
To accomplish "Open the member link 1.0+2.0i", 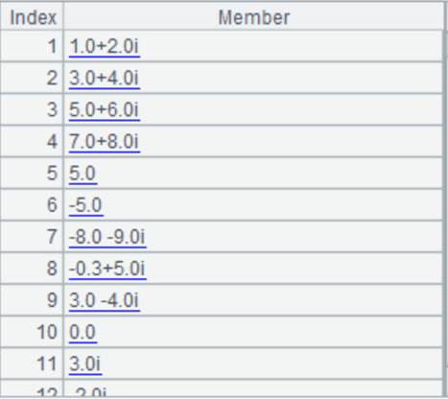I will pyautogui.click(x=105, y=47).
